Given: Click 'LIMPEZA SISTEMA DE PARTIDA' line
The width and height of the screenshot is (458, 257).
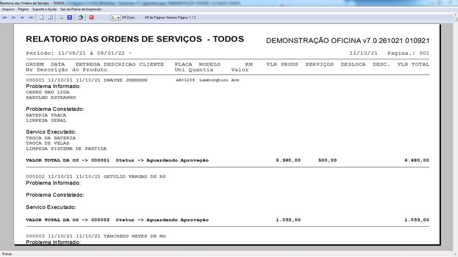Looking at the screenshot, I should click(66, 149).
